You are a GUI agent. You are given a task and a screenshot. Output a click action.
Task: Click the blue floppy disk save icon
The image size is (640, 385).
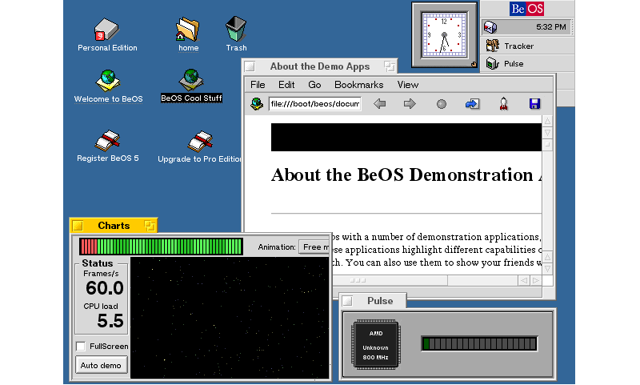click(x=534, y=104)
